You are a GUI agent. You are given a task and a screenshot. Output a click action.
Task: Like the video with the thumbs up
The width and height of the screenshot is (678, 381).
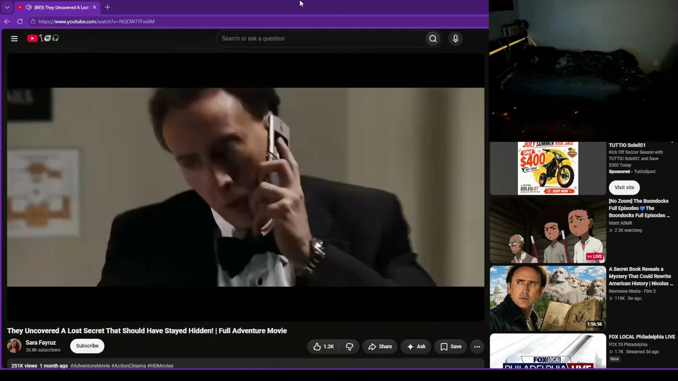[323, 347]
